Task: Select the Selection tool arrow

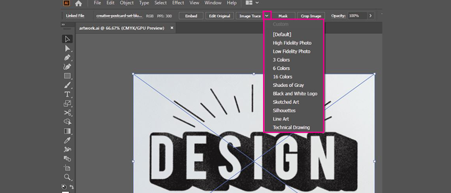Action: (x=67, y=39)
